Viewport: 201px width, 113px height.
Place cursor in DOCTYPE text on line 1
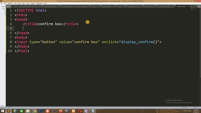26,10
